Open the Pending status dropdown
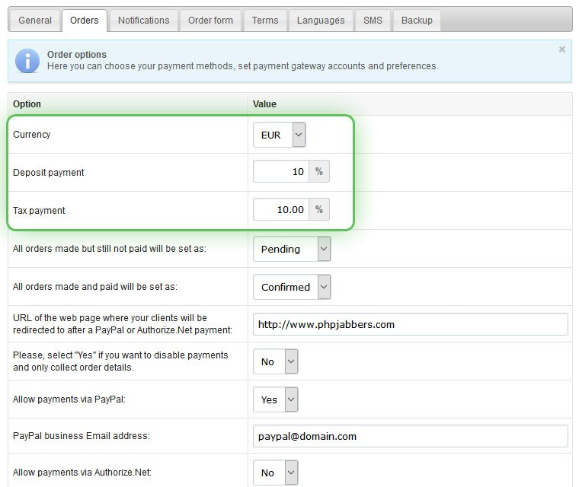Image resolution: width=579 pixels, height=487 pixels. coord(292,249)
